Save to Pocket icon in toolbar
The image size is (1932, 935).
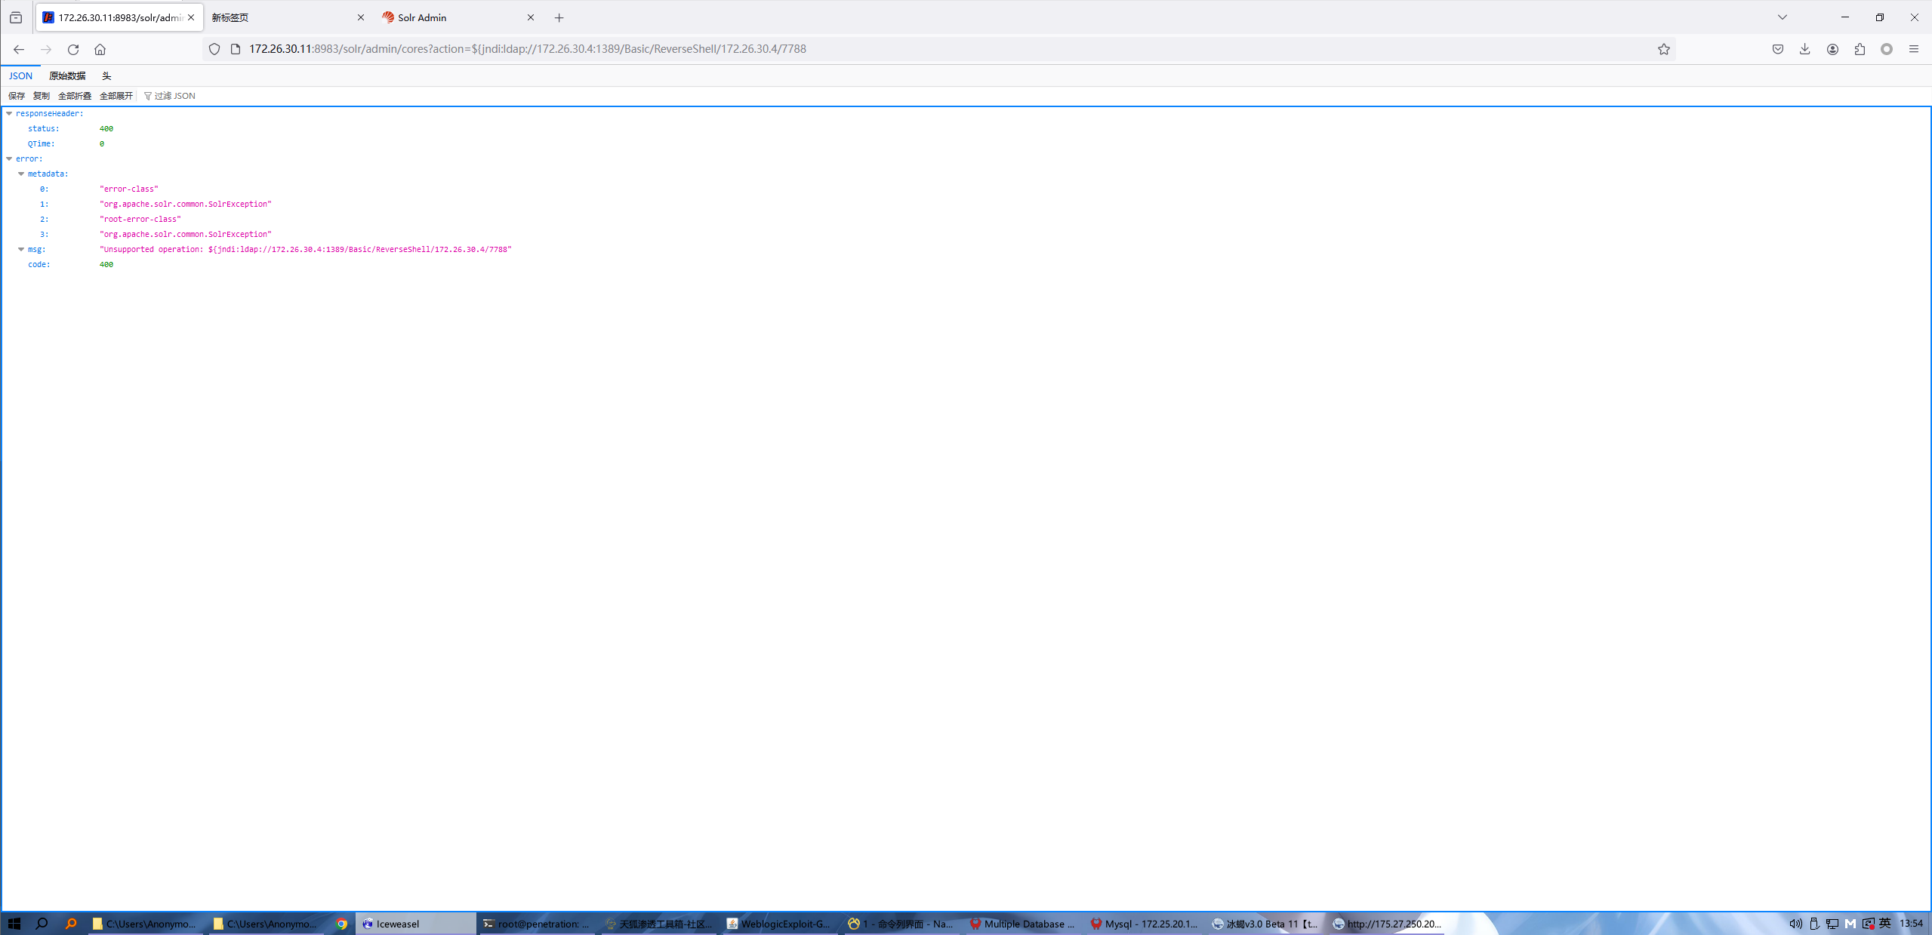click(x=1778, y=49)
